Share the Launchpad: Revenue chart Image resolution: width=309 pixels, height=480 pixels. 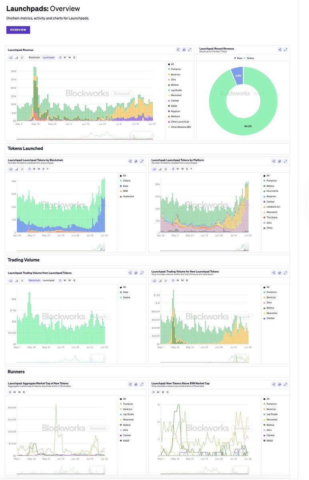click(x=178, y=50)
